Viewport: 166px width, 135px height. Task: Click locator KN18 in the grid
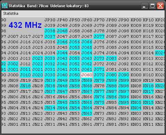pyautogui.click(x=148, y=86)
